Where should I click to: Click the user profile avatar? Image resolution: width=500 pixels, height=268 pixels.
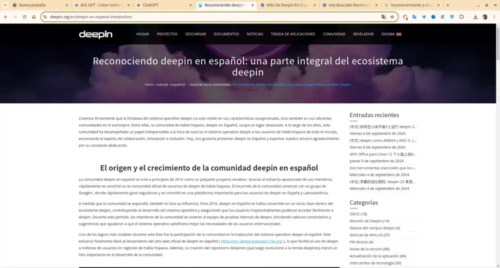[485, 17]
